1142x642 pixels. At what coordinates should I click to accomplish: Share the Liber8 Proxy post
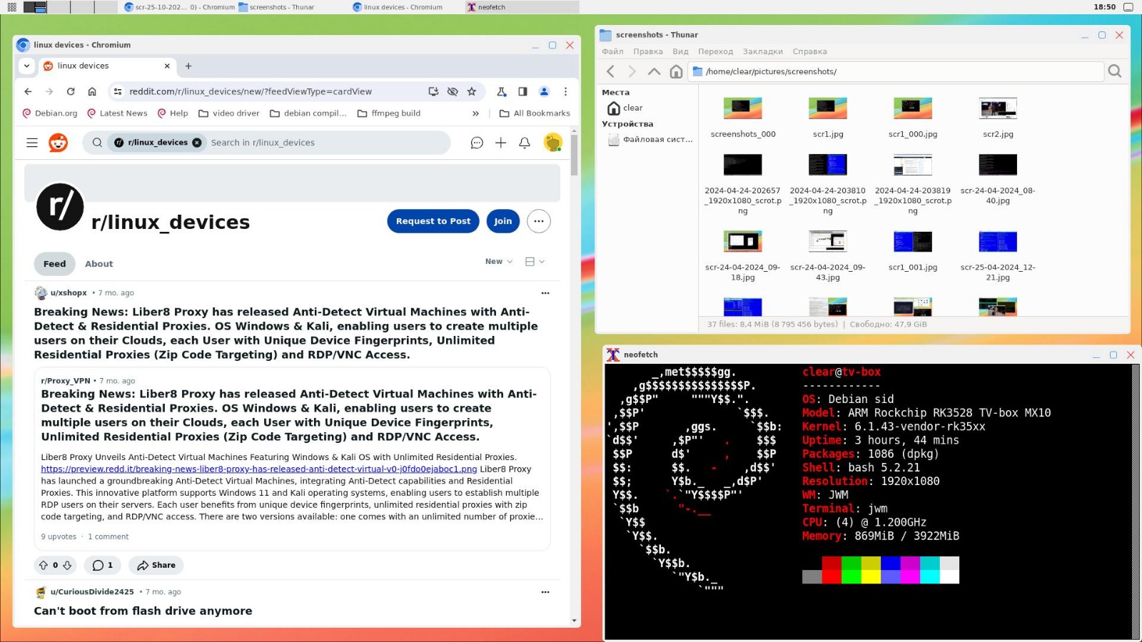point(156,565)
